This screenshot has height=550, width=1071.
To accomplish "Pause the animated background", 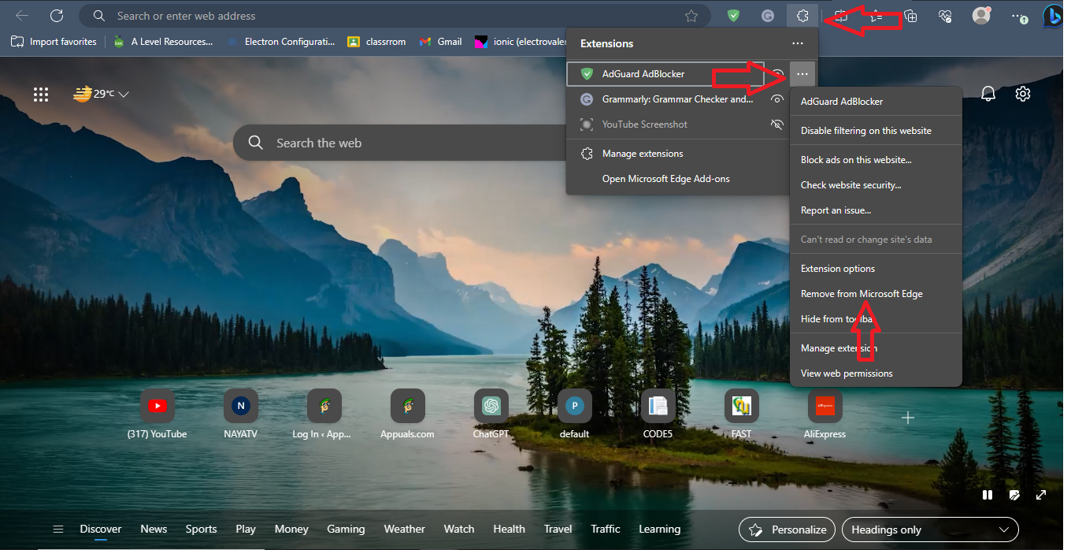I will tap(987, 495).
